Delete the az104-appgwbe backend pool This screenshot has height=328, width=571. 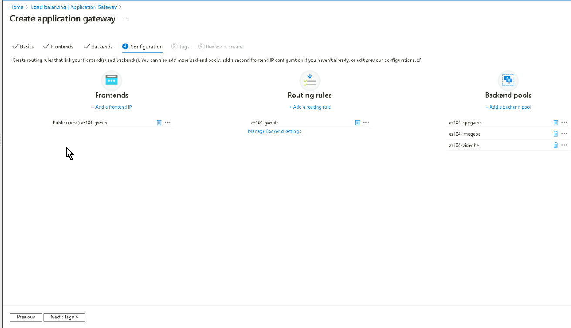pos(555,123)
